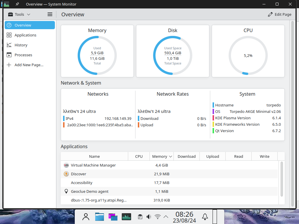Click the OS Torpedo AKGE Minimal entry
Screen dimensions: 299x224
click(247, 112)
